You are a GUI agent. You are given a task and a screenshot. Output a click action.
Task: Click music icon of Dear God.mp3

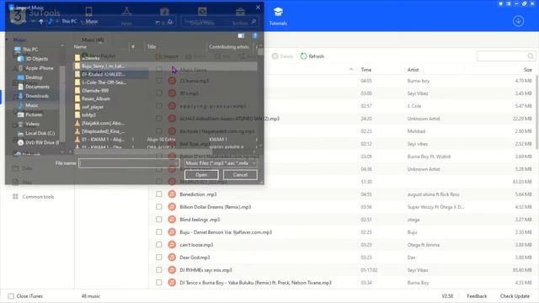pos(172,257)
